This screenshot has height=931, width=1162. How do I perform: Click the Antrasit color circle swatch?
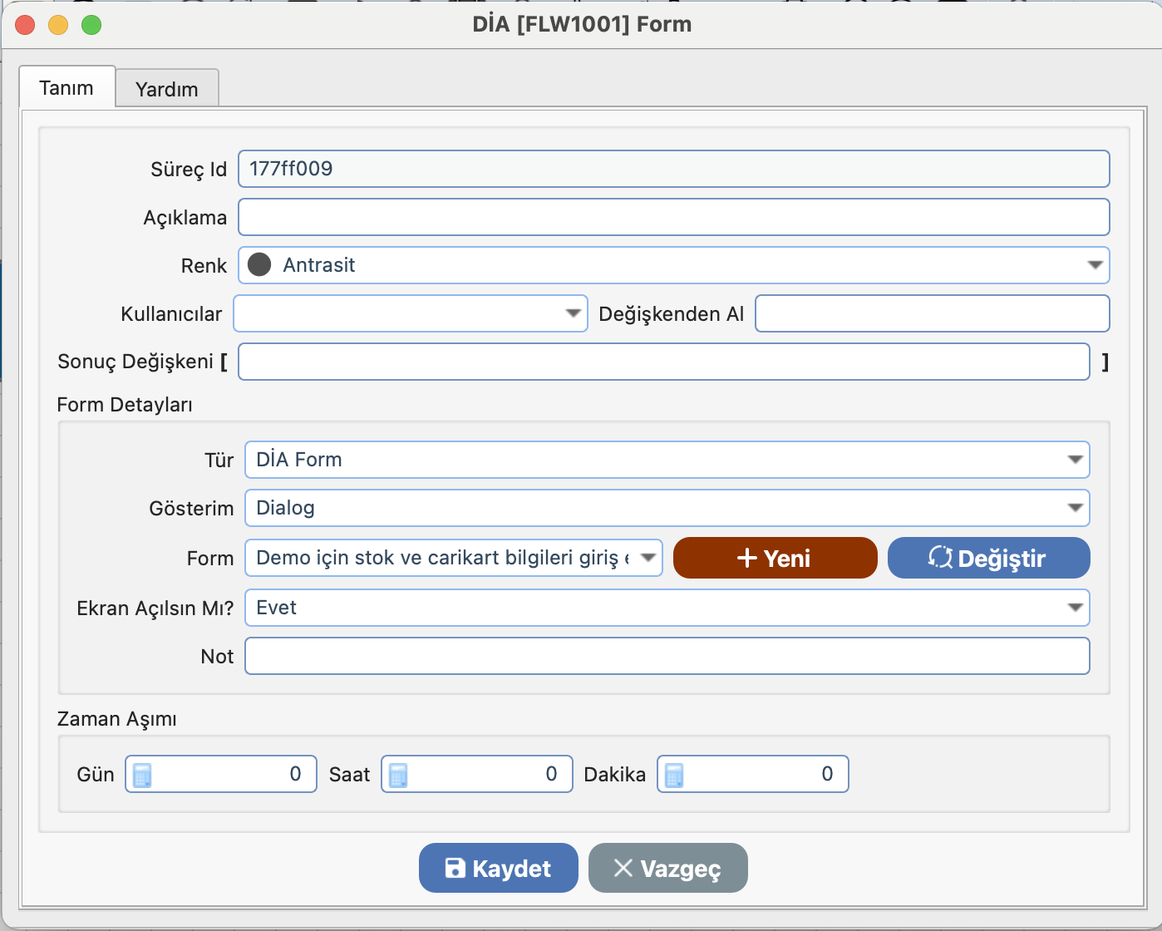point(259,265)
